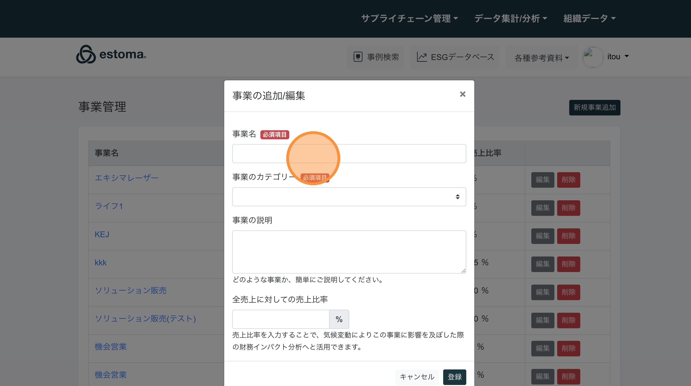Click the 全売上に対しての売上比率 label

pyautogui.click(x=280, y=299)
